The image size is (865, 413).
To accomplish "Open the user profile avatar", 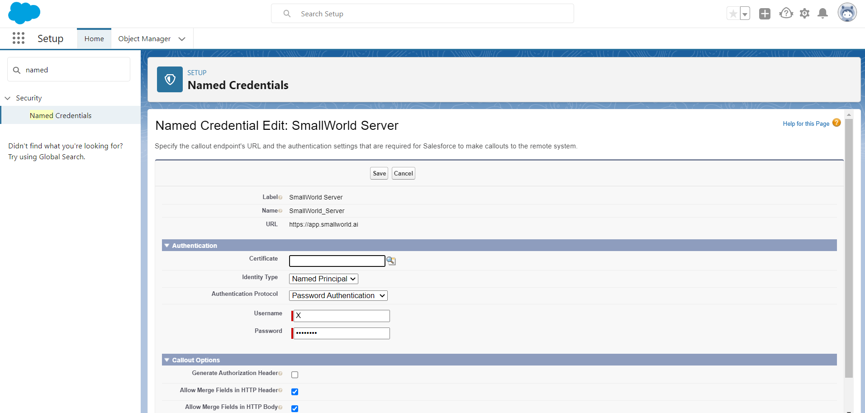I will [847, 13].
